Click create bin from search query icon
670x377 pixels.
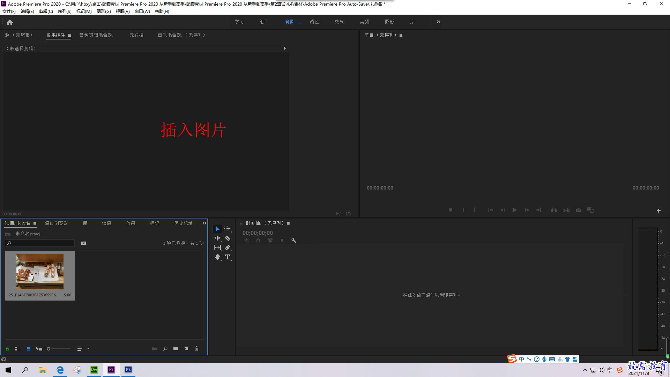pyautogui.click(x=83, y=243)
